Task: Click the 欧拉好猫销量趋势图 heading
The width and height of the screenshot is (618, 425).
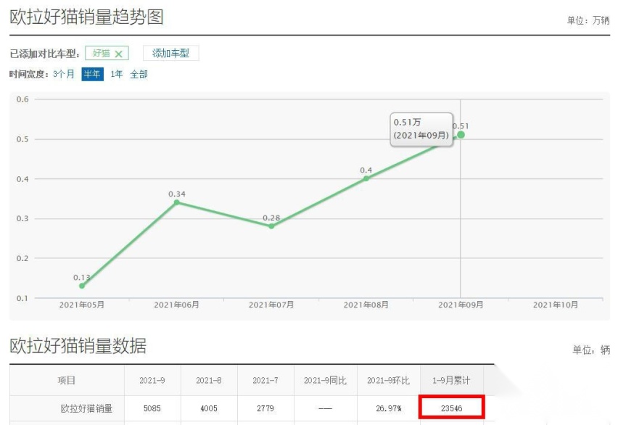Action: 86,17
